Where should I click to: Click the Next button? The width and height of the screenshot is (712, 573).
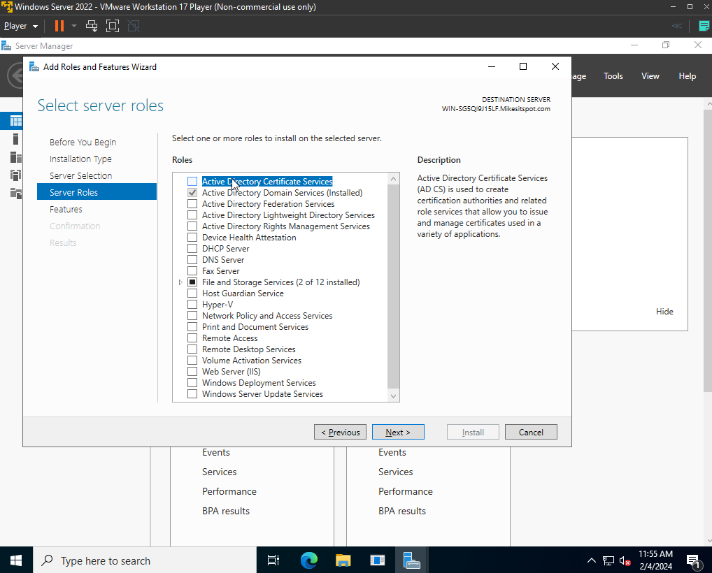(398, 432)
